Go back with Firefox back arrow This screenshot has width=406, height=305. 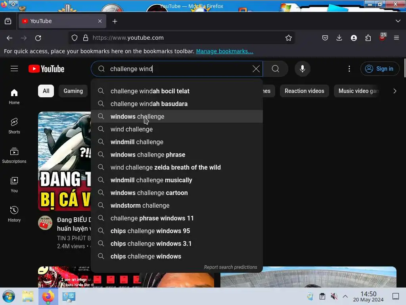coord(10,38)
